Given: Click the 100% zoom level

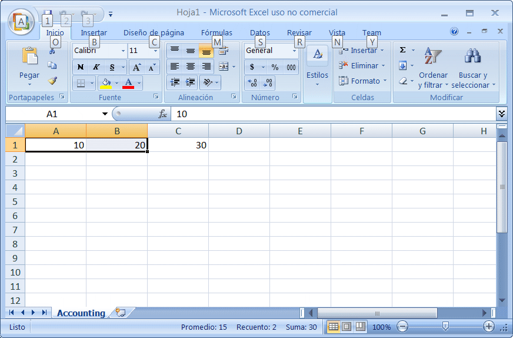Looking at the screenshot, I should [x=381, y=327].
